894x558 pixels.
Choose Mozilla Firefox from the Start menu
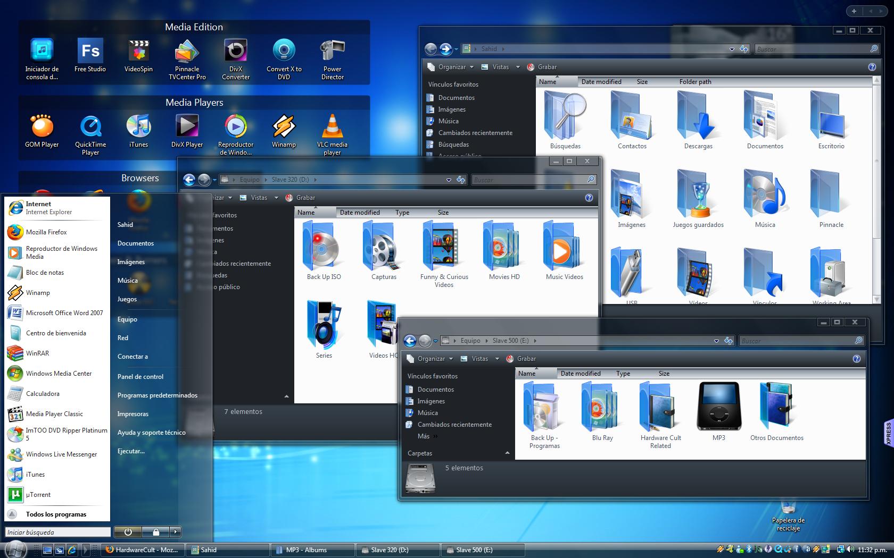46,232
